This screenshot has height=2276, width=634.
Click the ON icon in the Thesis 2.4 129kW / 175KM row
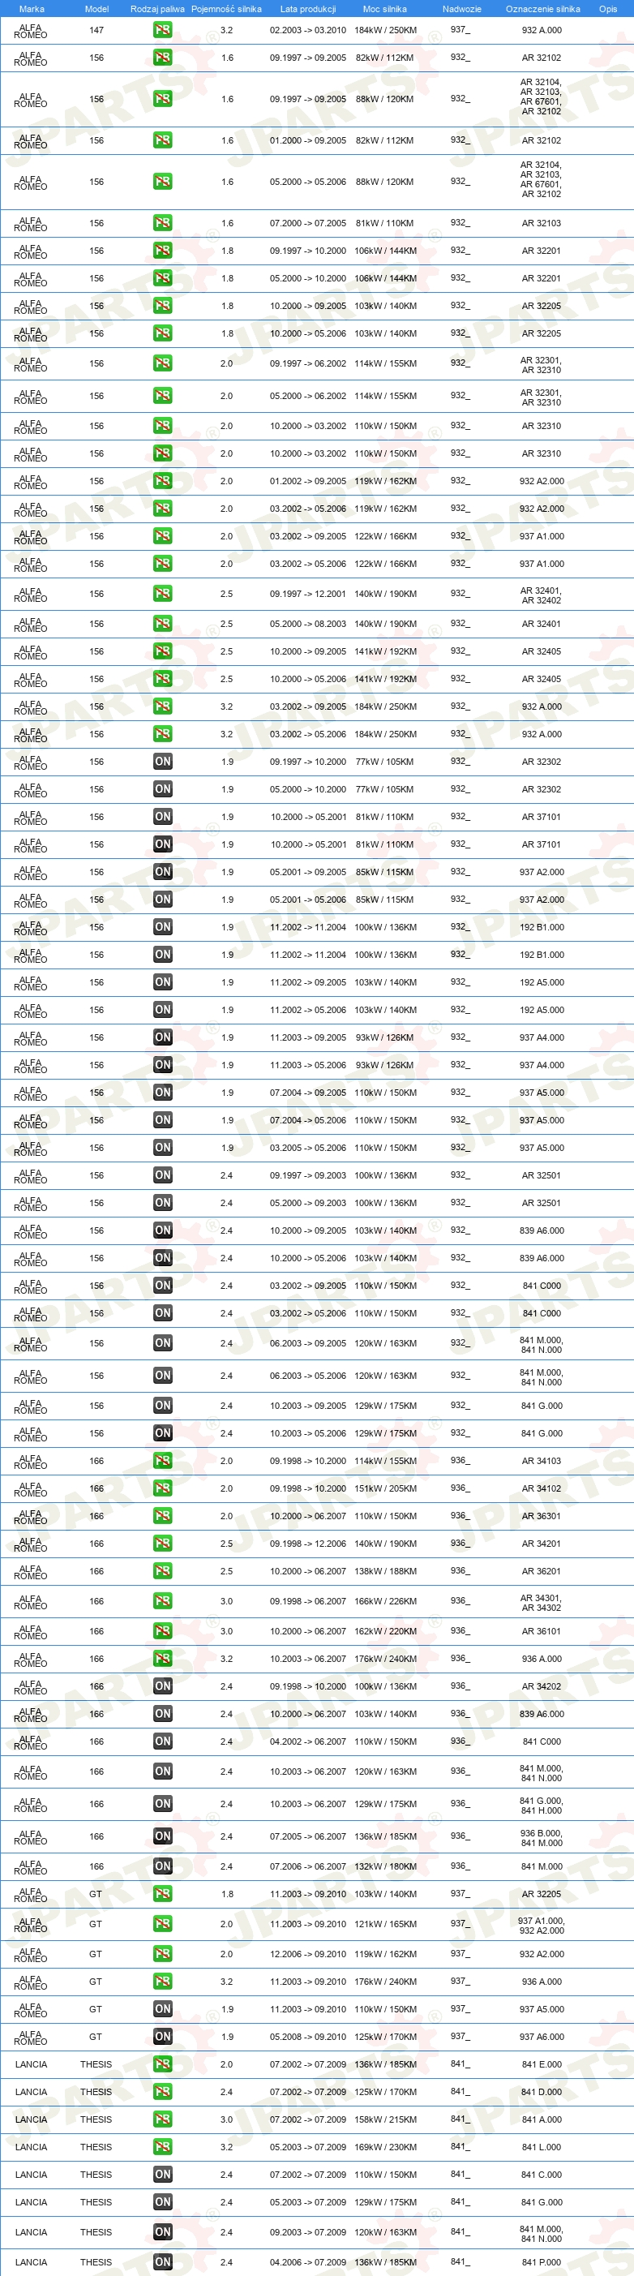coord(162,2203)
